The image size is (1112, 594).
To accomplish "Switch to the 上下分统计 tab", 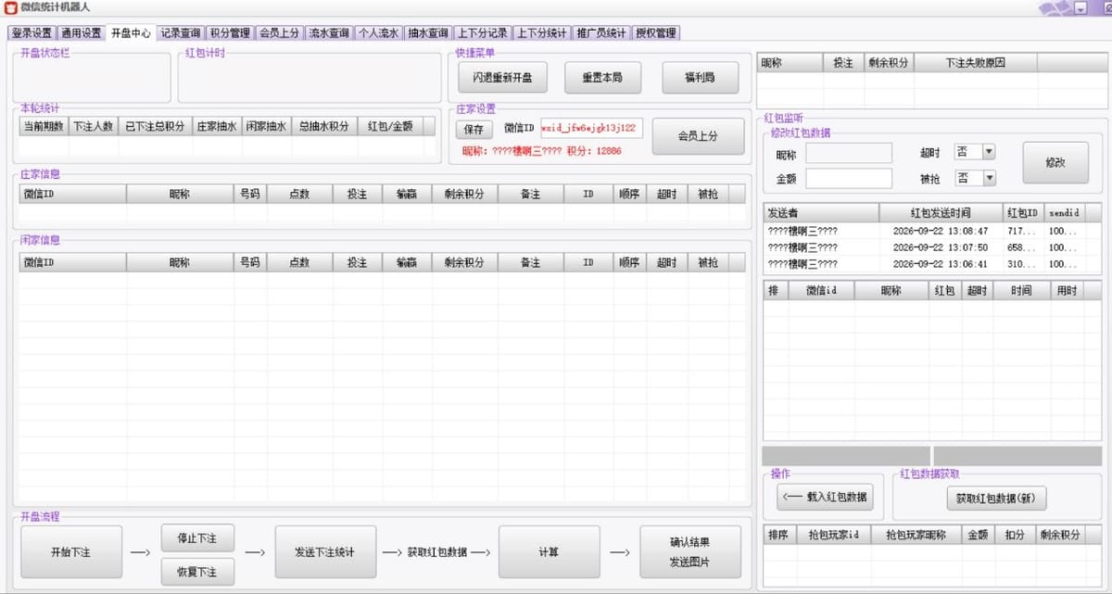I will point(541,32).
